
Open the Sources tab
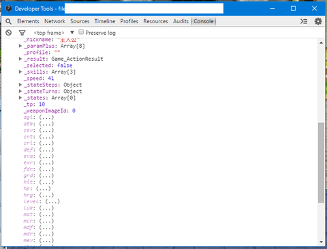(x=80, y=21)
